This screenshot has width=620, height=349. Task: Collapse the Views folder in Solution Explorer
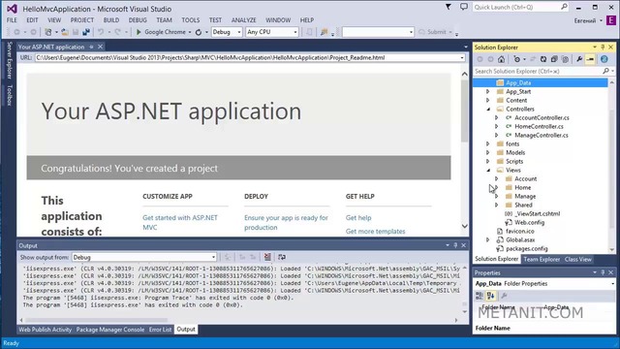488,170
